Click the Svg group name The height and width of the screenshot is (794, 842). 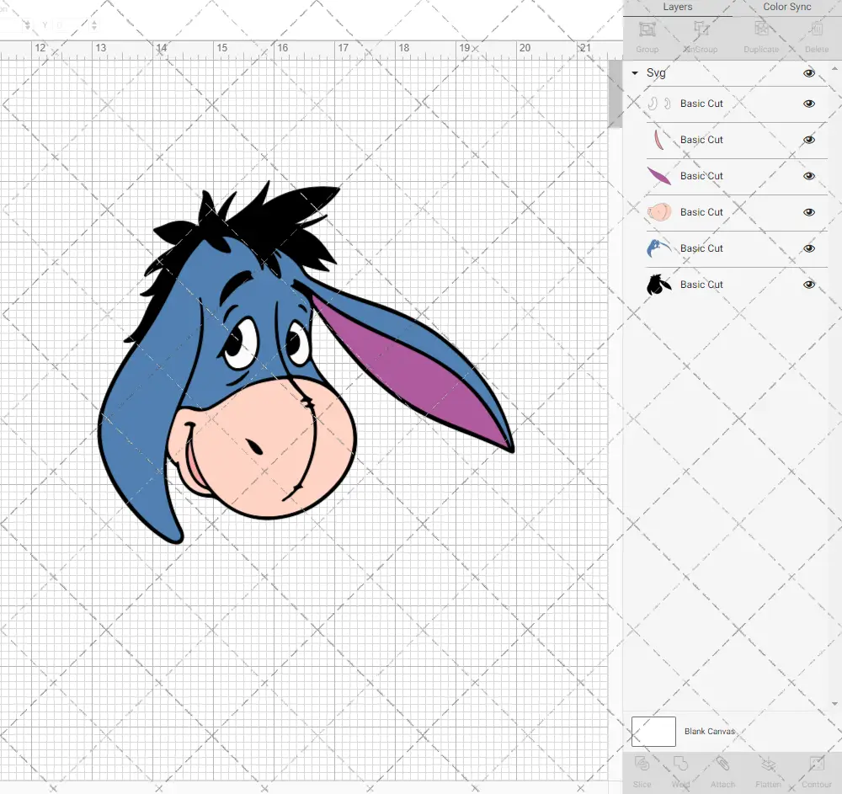(656, 73)
